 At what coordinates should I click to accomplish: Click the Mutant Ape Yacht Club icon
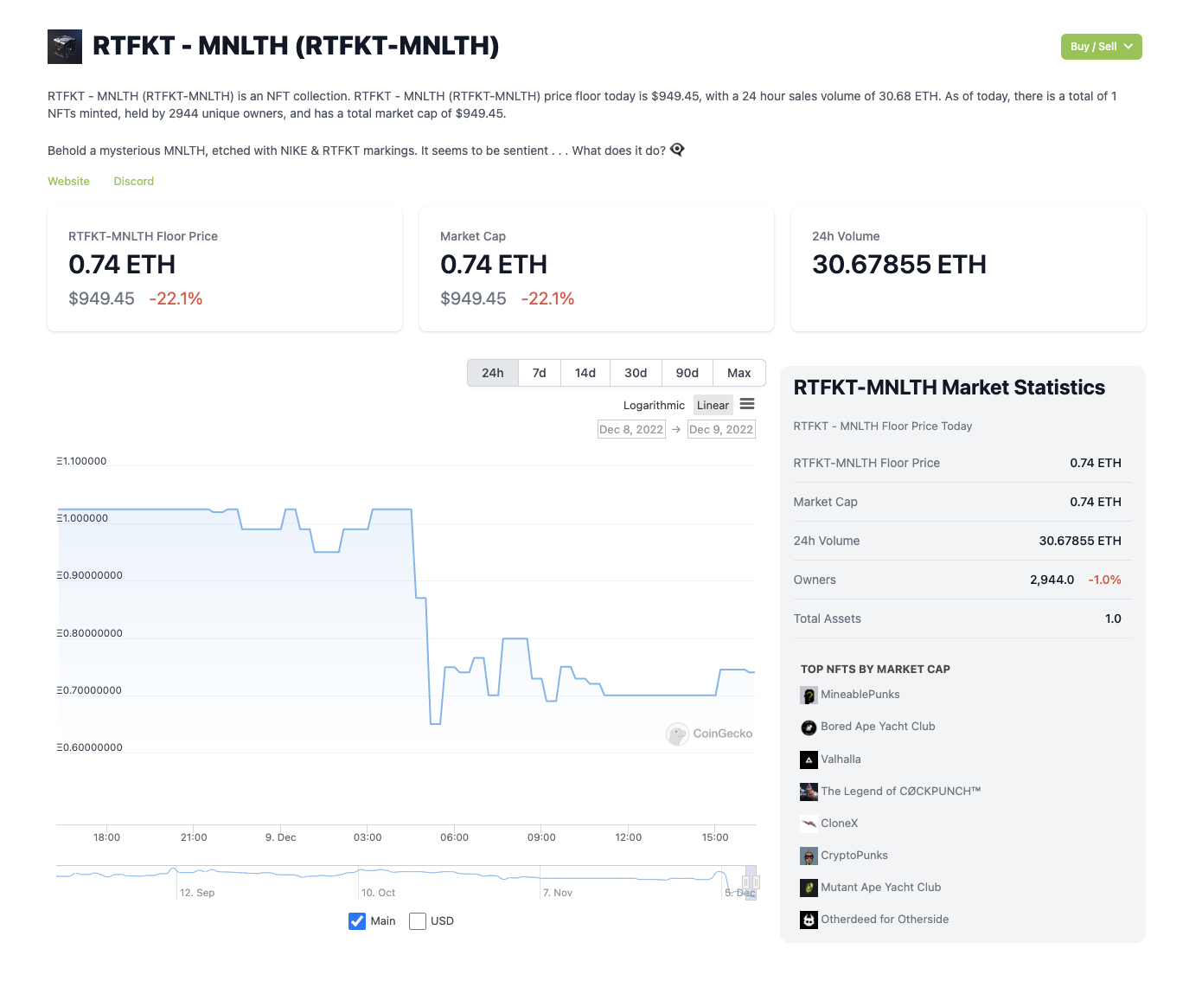pyautogui.click(x=809, y=888)
